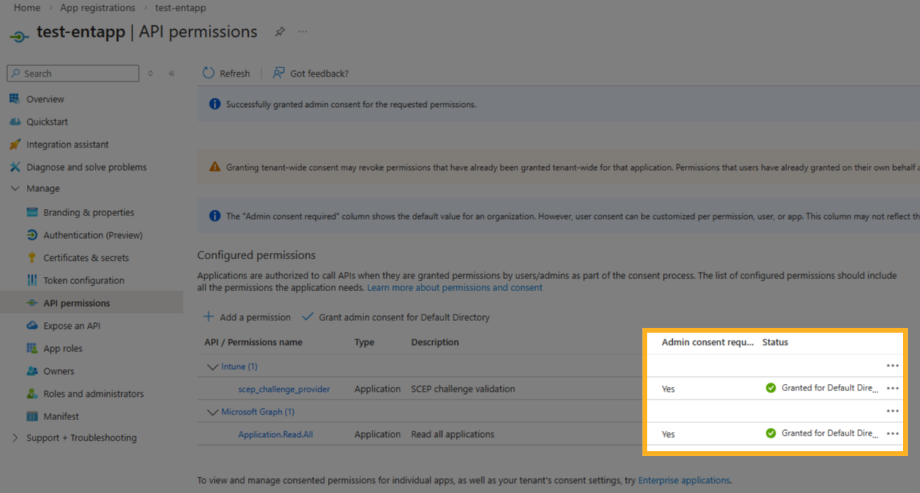
Task: Open the Overview sidebar item
Action: (45, 99)
